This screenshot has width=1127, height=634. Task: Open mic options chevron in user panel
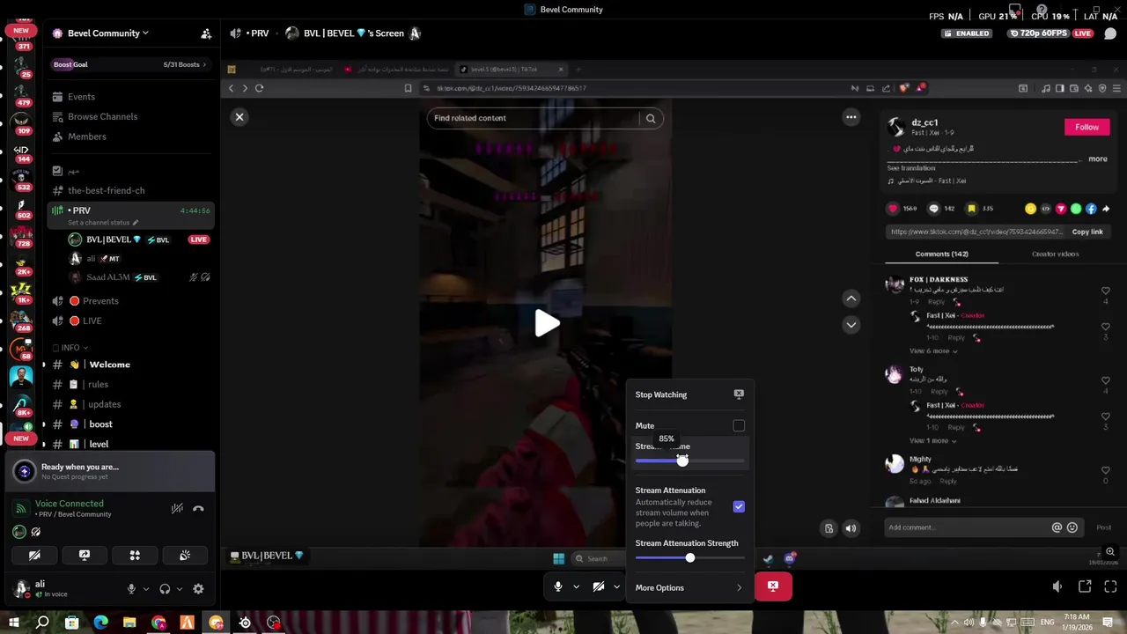point(145,589)
